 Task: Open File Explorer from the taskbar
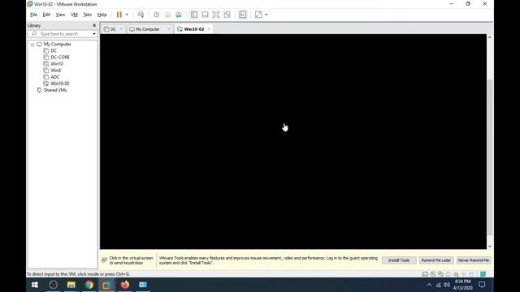click(71, 285)
